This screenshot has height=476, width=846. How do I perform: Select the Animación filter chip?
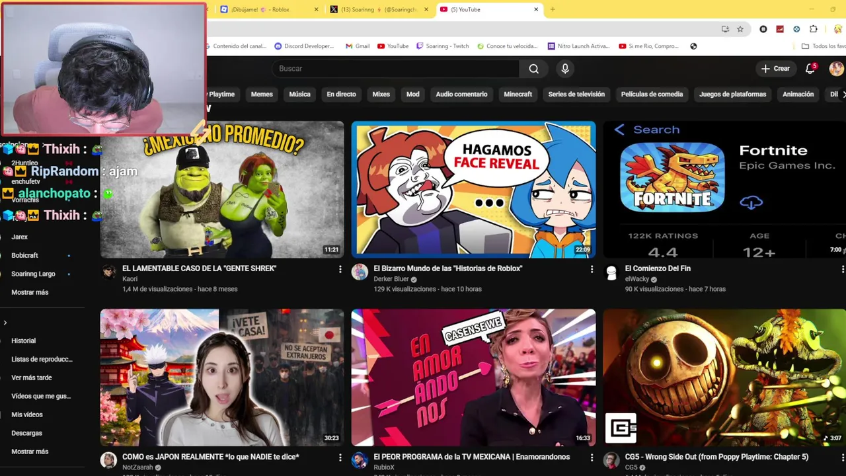point(798,95)
